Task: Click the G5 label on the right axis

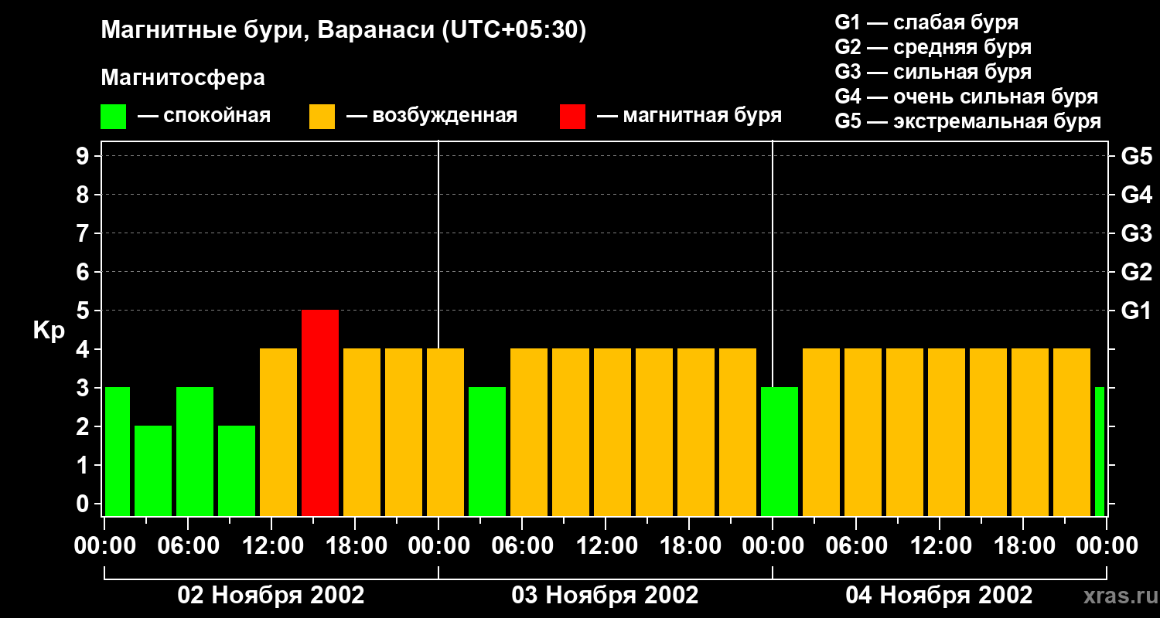Action: click(x=1136, y=156)
